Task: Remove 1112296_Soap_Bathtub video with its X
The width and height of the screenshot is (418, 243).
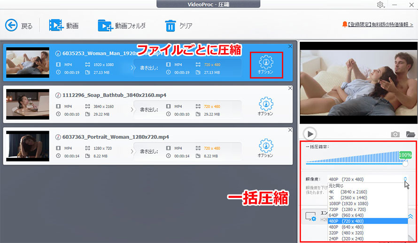Action: click(x=290, y=88)
